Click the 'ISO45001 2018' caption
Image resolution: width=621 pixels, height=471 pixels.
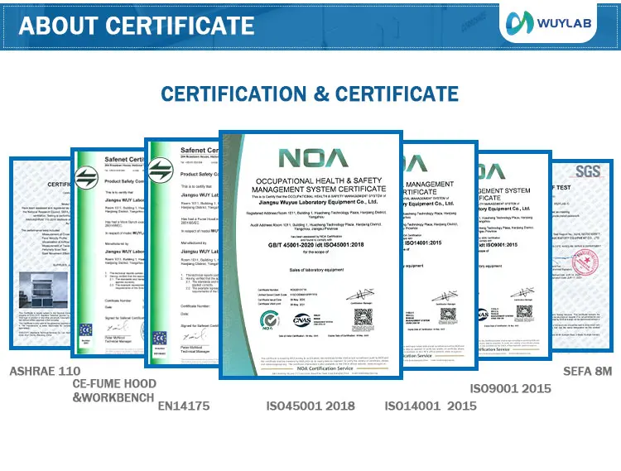(310, 406)
